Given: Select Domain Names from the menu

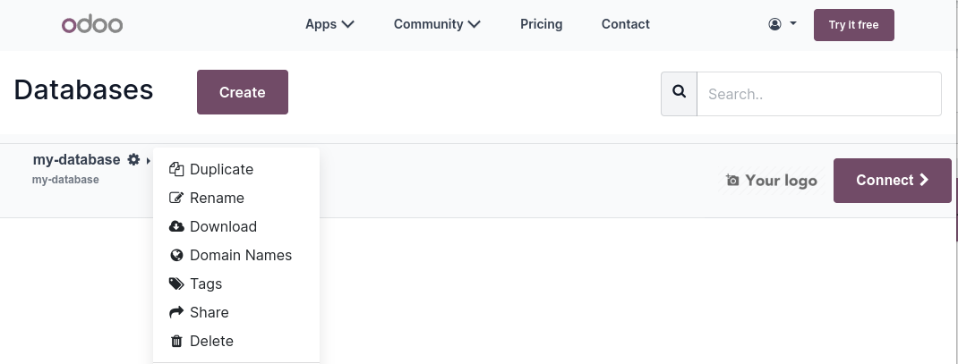Looking at the screenshot, I should point(240,255).
